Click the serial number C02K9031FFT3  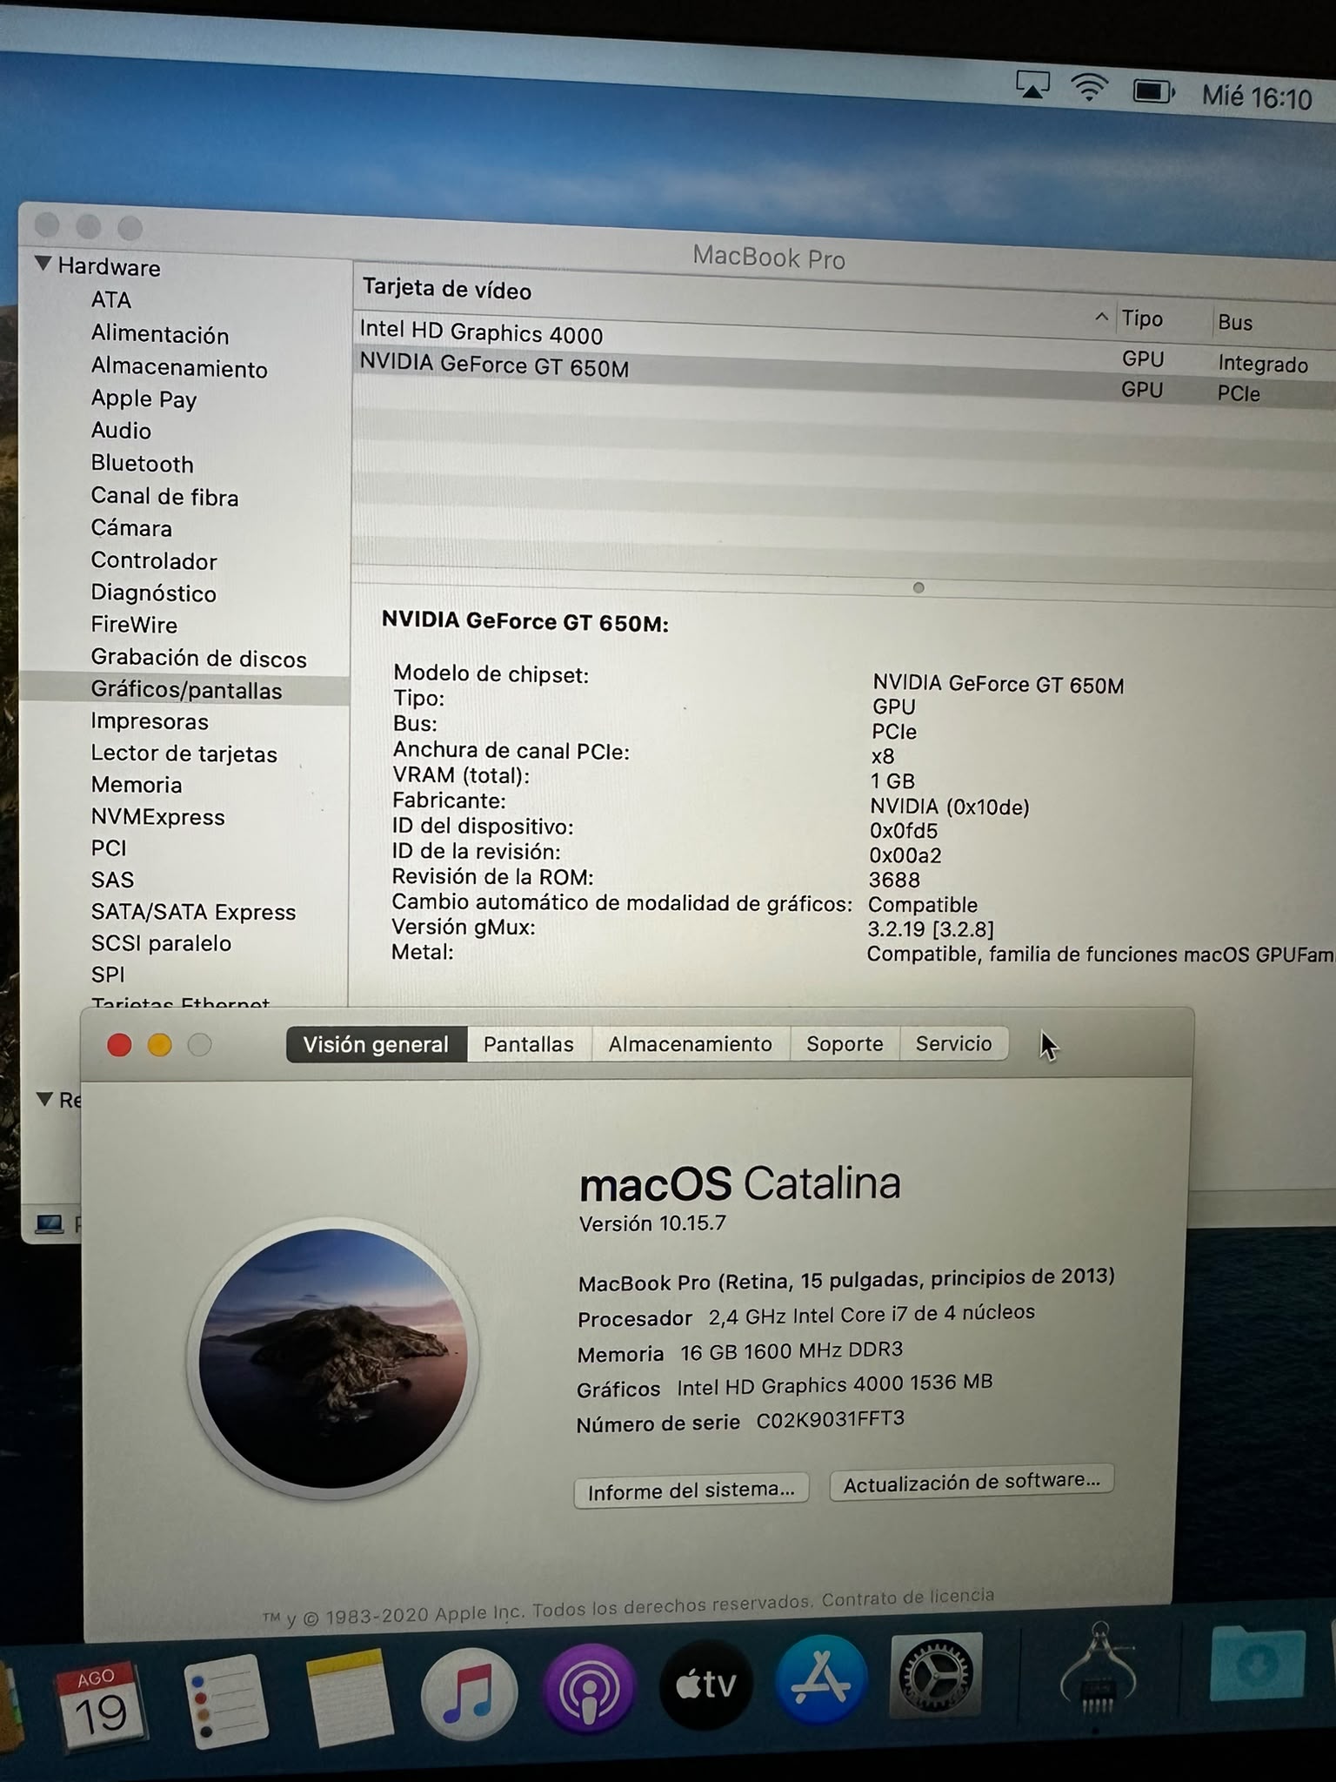pyautogui.click(x=830, y=1420)
